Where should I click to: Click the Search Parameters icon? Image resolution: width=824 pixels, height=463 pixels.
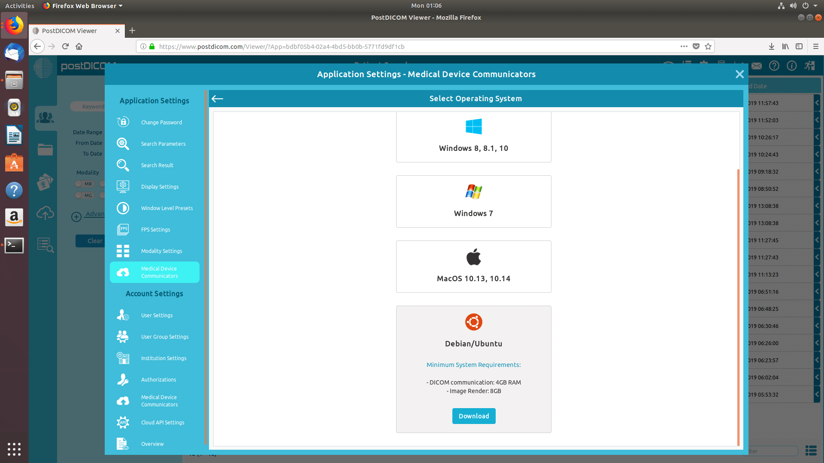click(122, 144)
